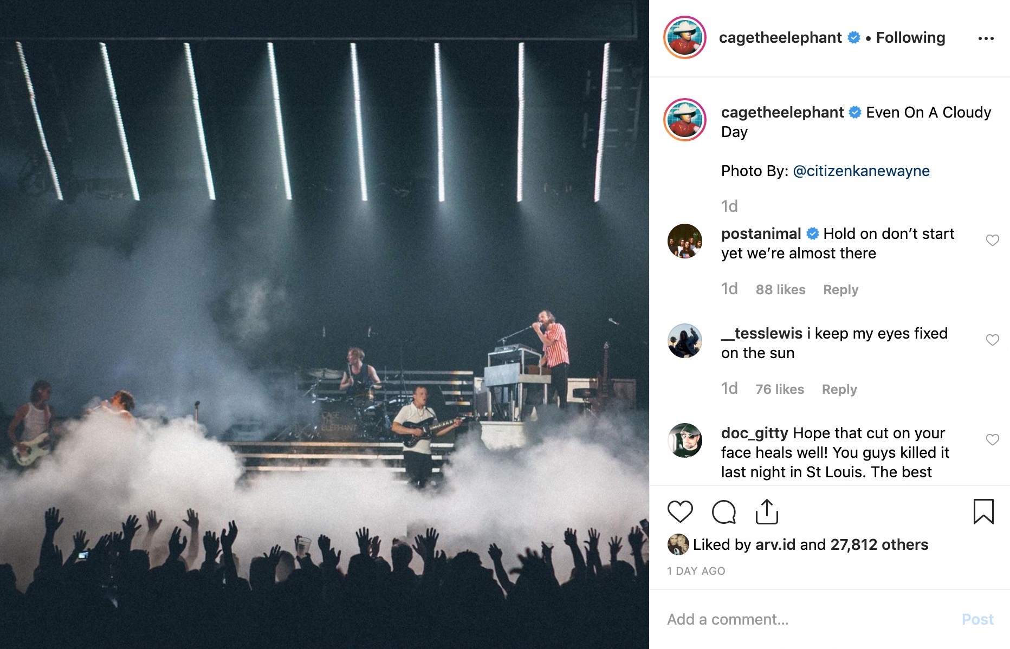Share the post via the share icon

click(x=767, y=512)
